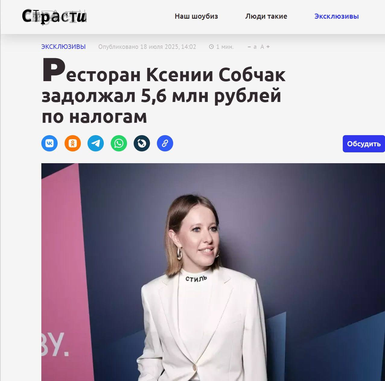Open the Страсти site logo

click(x=54, y=16)
